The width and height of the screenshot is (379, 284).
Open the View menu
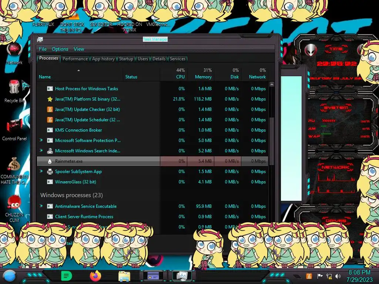point(79,49)
